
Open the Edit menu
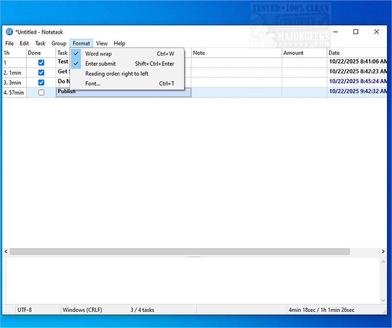tap(24, 43)
